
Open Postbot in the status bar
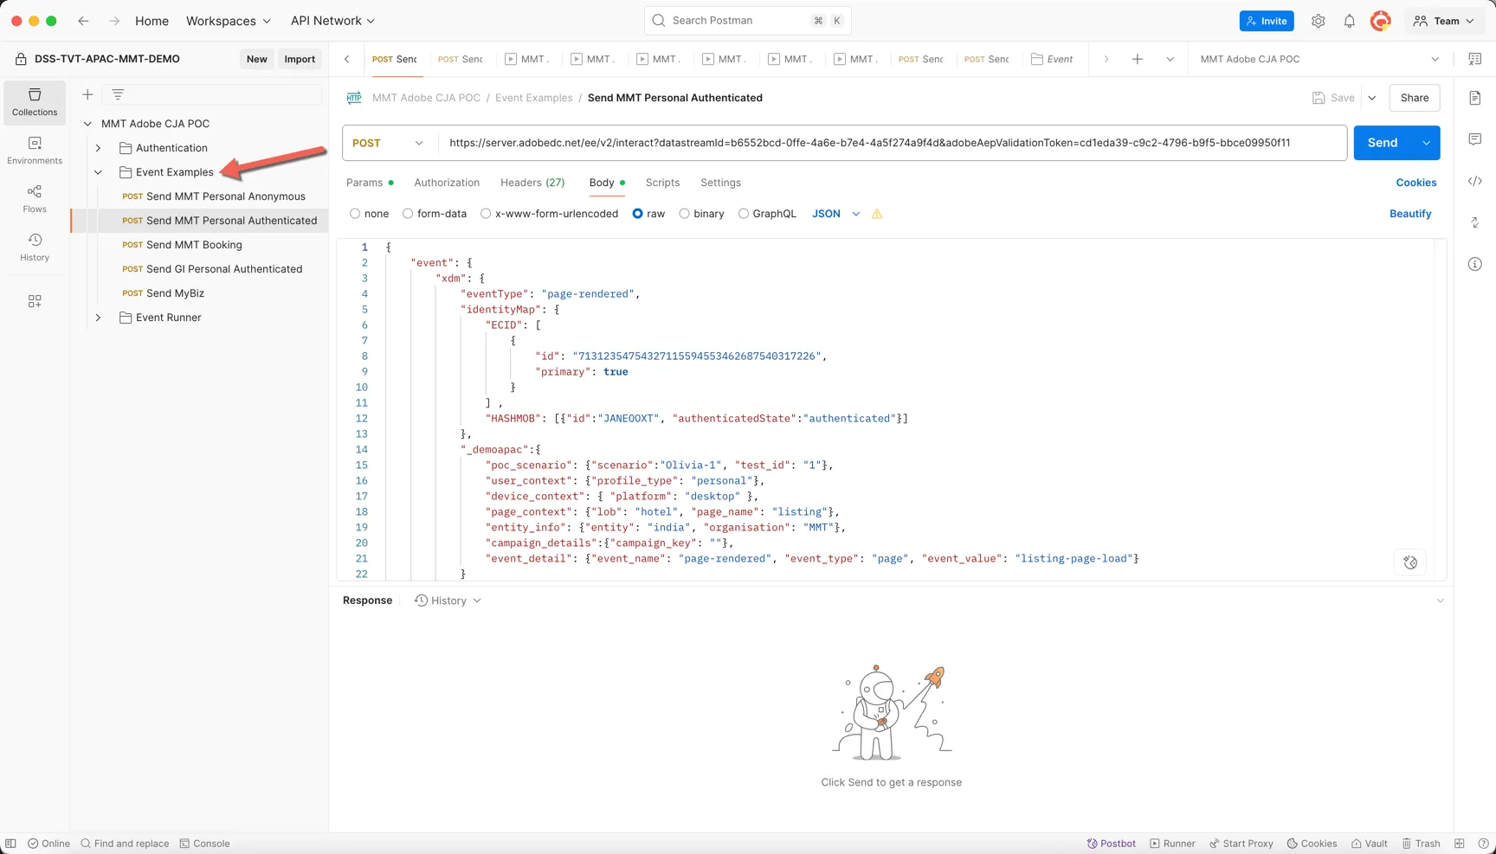coord(1112,844)
